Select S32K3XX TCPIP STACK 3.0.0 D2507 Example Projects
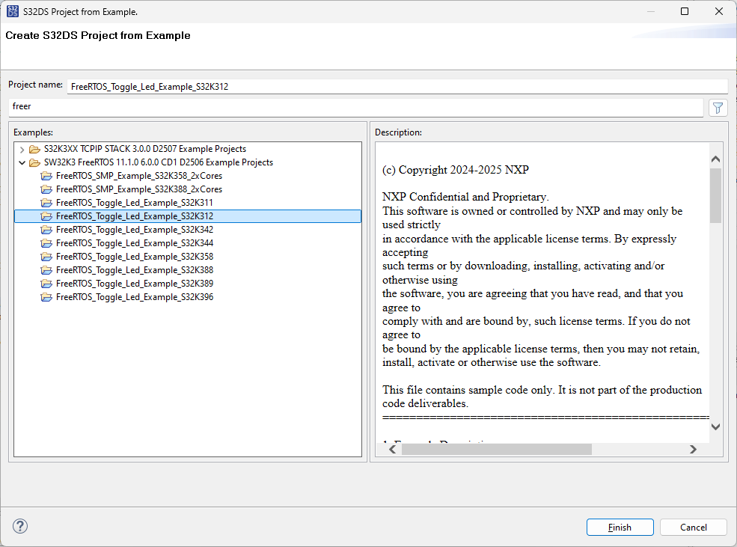 (x=144, y=149)
